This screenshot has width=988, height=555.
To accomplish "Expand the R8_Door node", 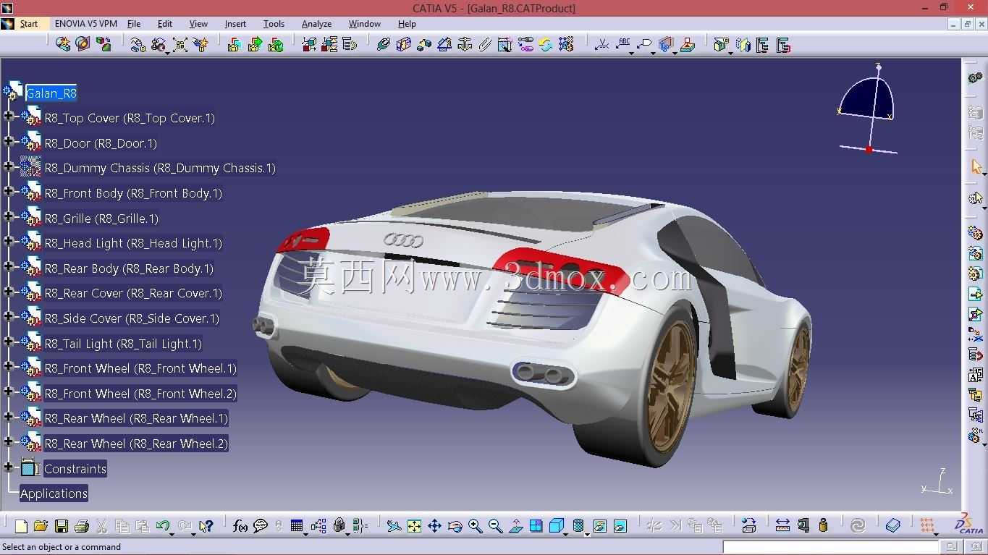I will [9, 141].
